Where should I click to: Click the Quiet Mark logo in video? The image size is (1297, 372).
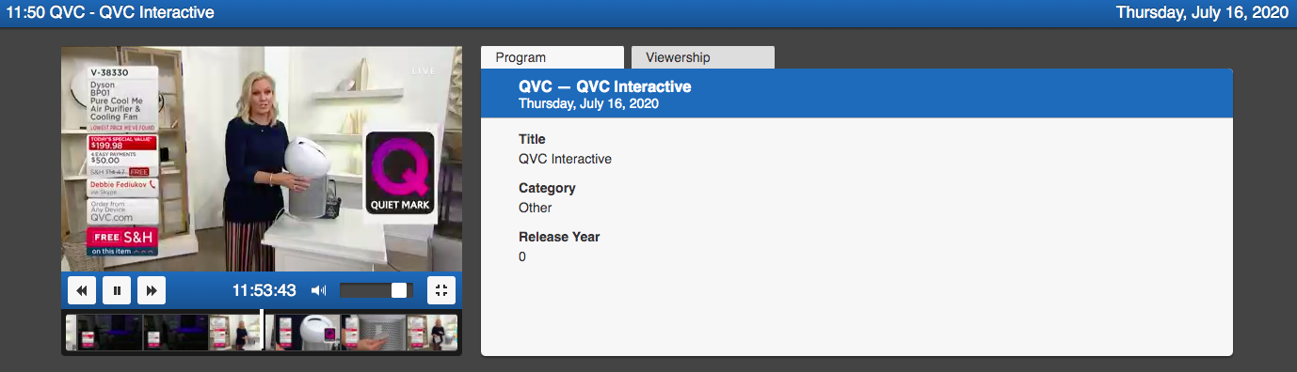pos(399,173)
